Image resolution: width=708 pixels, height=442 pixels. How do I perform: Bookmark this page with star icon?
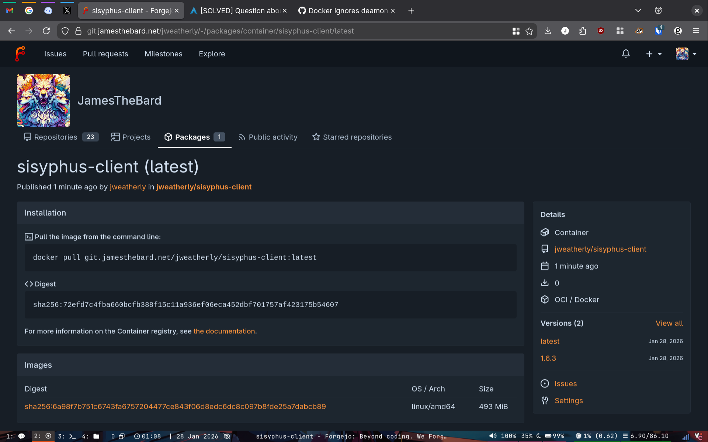click(x=529, y=31)
